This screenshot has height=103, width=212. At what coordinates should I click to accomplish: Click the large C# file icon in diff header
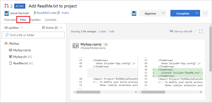[76, 46]
